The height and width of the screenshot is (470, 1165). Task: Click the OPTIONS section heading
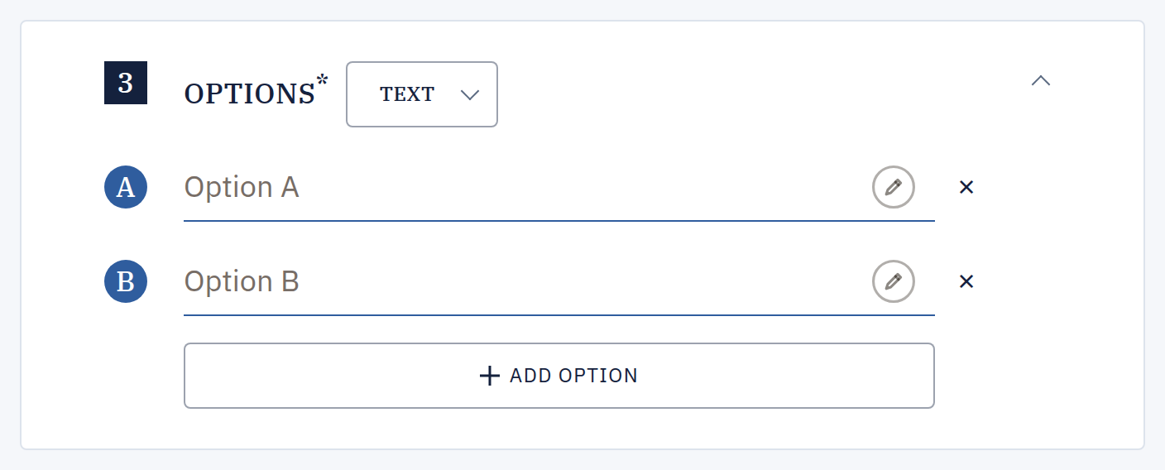(x=250, y=94)
